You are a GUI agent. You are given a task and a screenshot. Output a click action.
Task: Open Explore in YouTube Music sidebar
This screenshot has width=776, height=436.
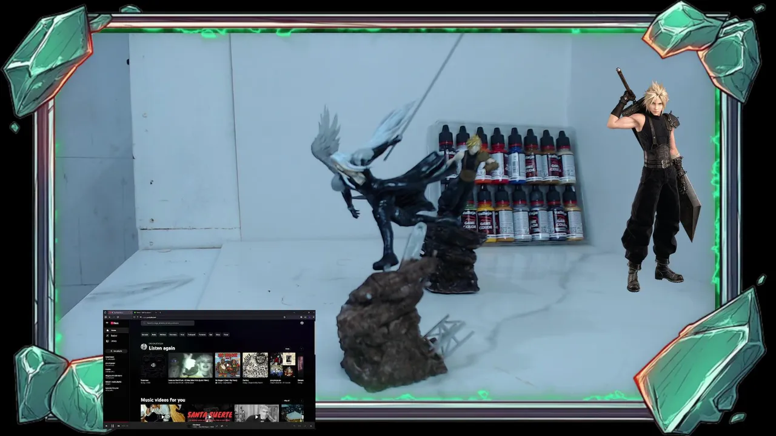116,335
